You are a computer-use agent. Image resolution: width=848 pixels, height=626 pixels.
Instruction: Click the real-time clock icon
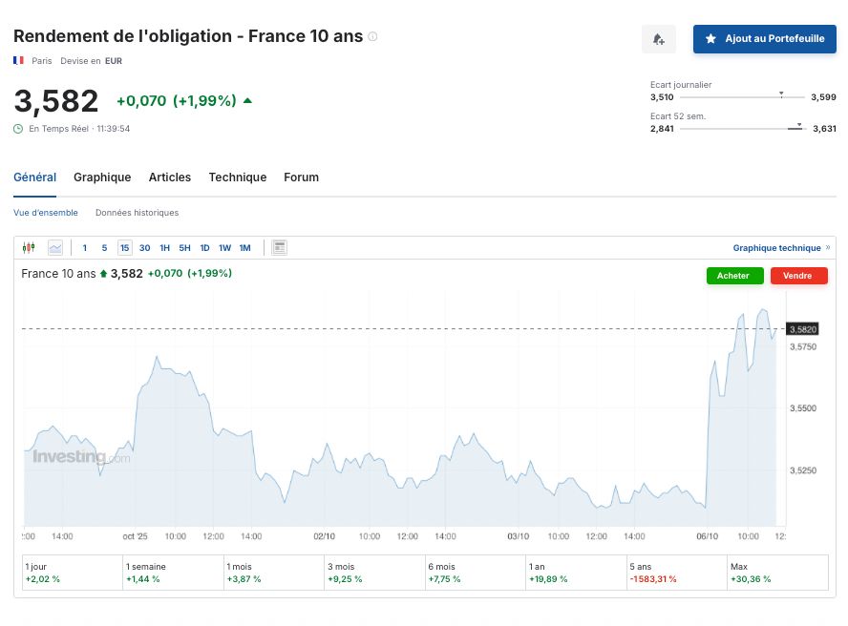18,129
